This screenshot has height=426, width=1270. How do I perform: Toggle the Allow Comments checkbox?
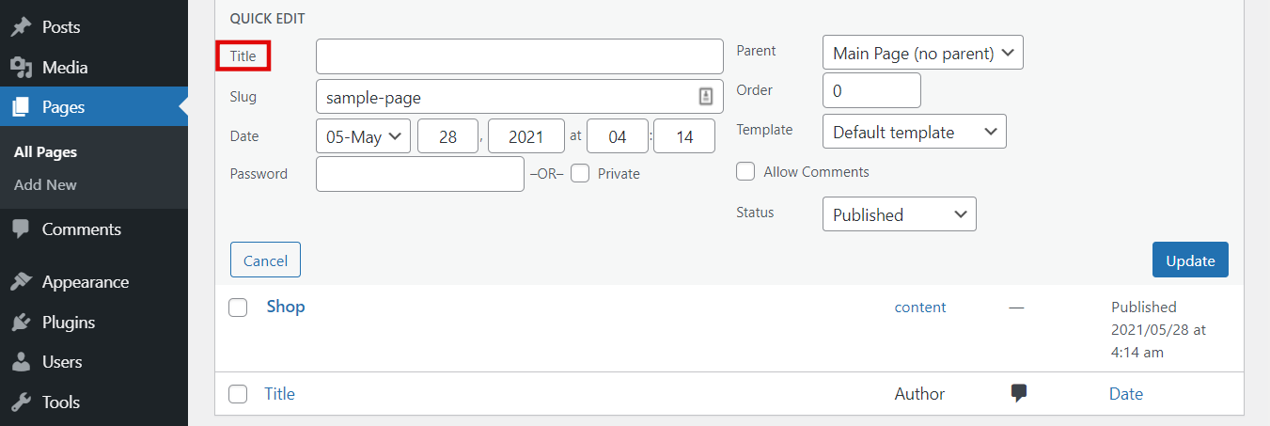coord(745,172)
